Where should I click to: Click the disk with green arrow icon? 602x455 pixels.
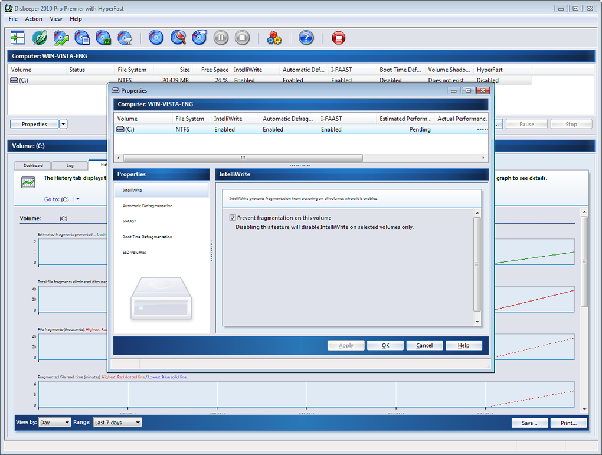pyautogui.click(x=61, y=38)
